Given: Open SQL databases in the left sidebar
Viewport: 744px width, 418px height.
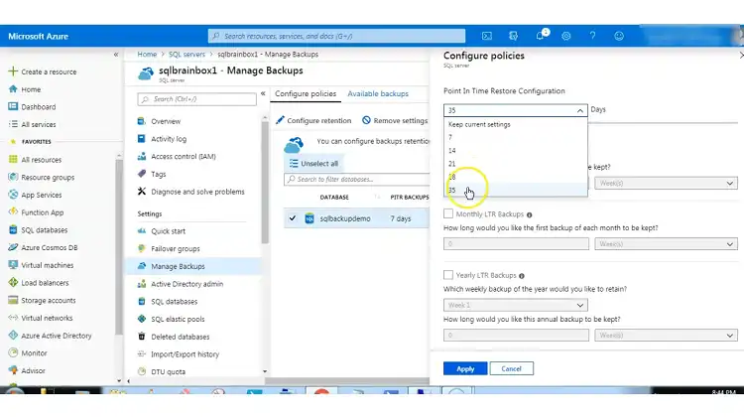Looking at the screenshot, I should pos(44,230).
